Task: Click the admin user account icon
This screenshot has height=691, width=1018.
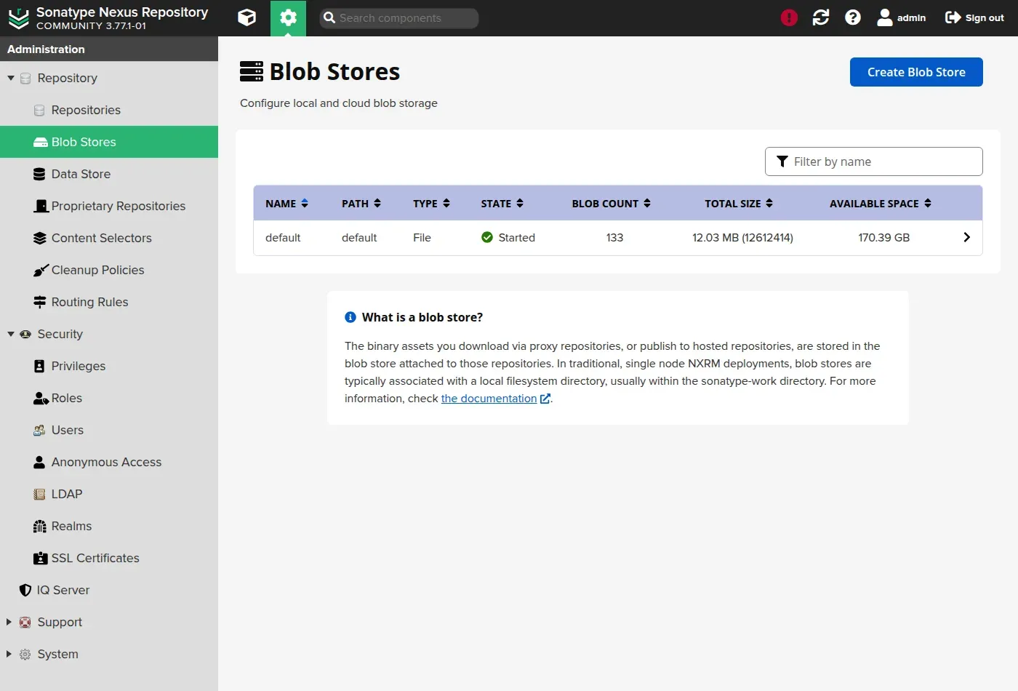Action: [884, 17]
